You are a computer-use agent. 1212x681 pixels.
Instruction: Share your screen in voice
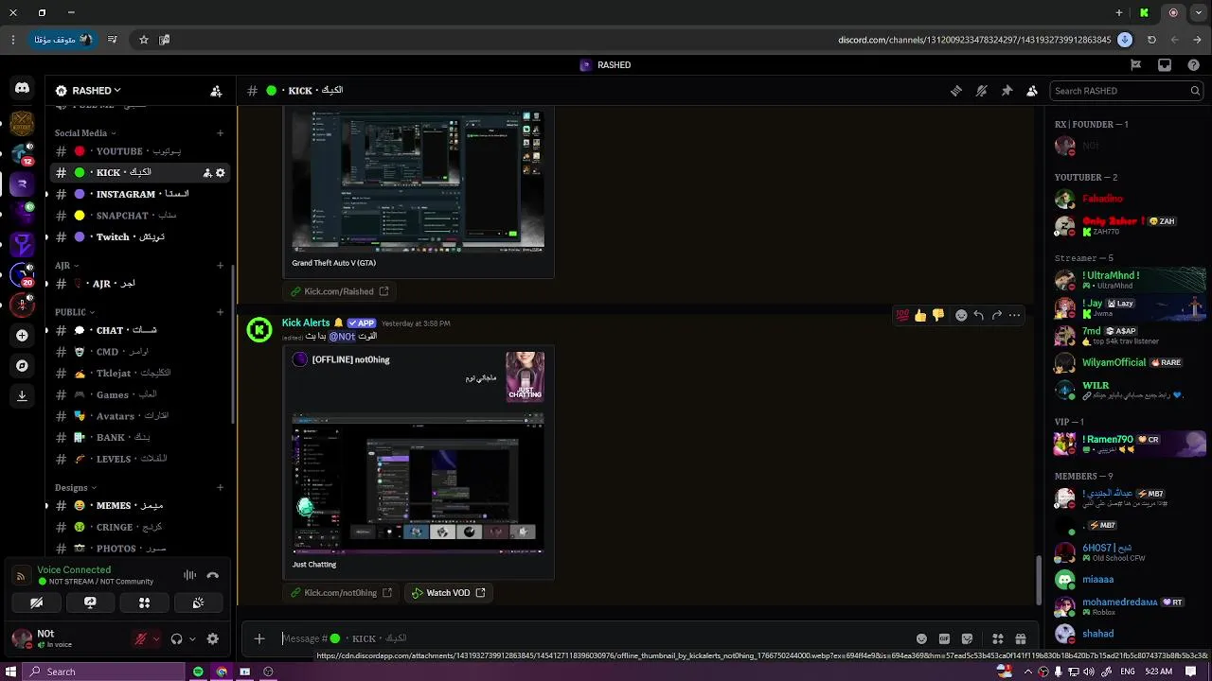tap(90, 602)
